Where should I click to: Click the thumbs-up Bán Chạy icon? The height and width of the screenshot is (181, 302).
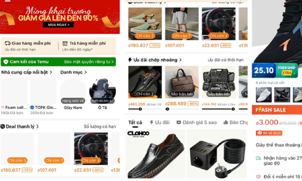(226, 122)
